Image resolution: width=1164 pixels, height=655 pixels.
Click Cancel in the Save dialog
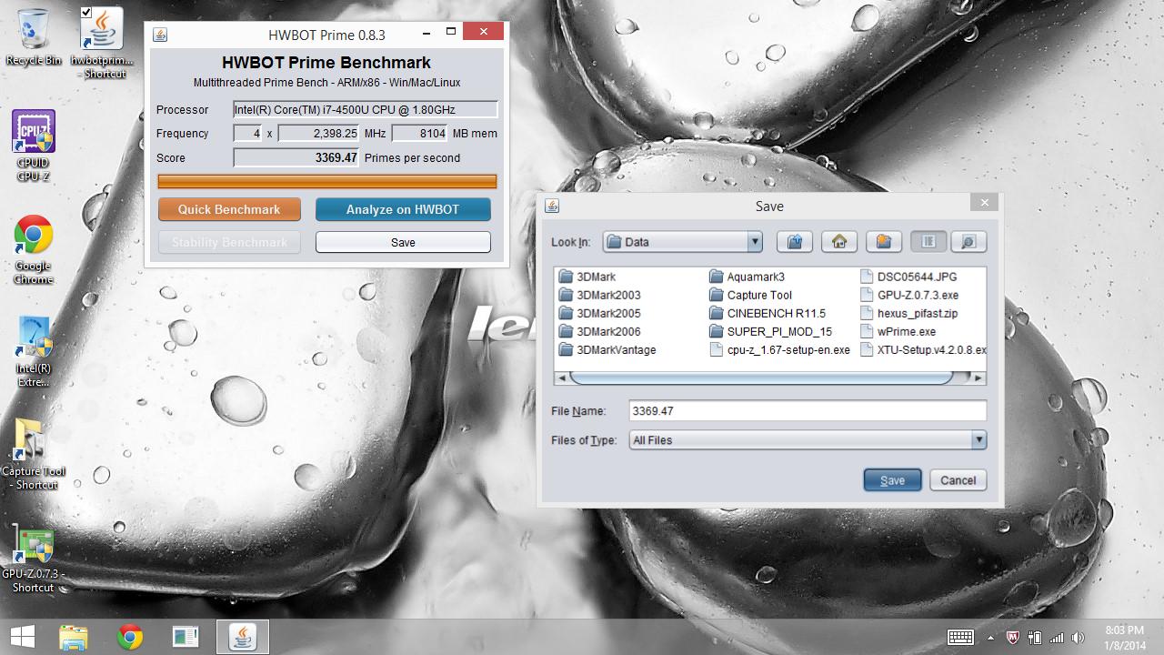click(958, 480)
